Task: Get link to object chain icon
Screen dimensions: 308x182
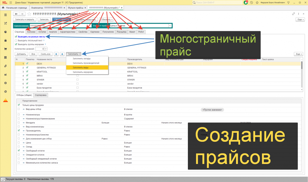Action: click(x=293, y=14)
